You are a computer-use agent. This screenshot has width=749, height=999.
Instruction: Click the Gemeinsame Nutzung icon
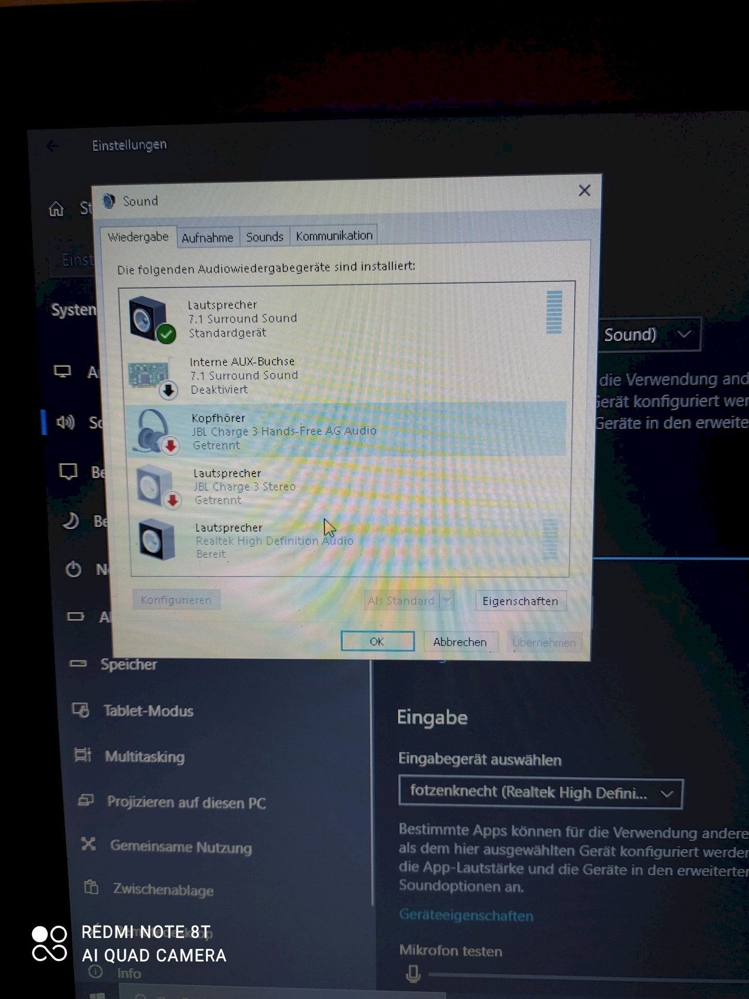click(88, 844)
